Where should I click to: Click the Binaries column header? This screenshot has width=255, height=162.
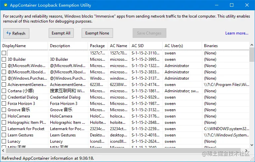click(x=226, y=46)
